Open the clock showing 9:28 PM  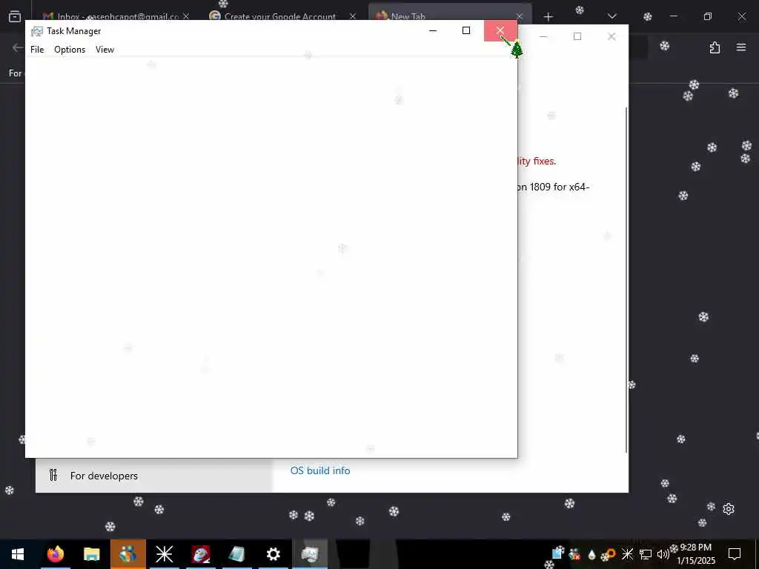point(696,554)
